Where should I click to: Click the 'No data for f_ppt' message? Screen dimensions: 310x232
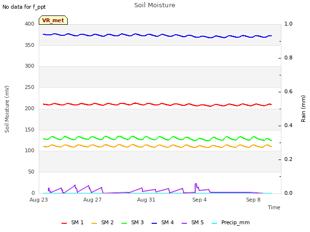pos(24,7)
